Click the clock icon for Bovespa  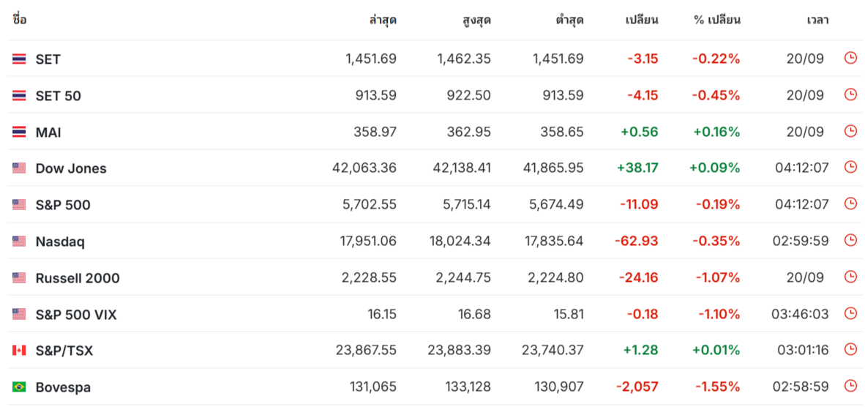(x=850, y=386)
